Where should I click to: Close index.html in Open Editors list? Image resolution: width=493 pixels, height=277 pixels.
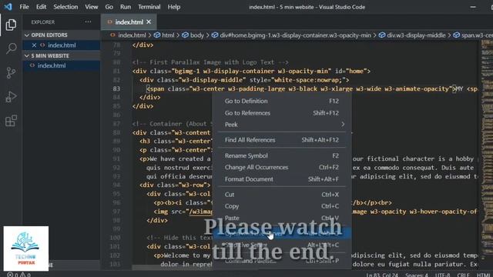(x=34, y=45)
